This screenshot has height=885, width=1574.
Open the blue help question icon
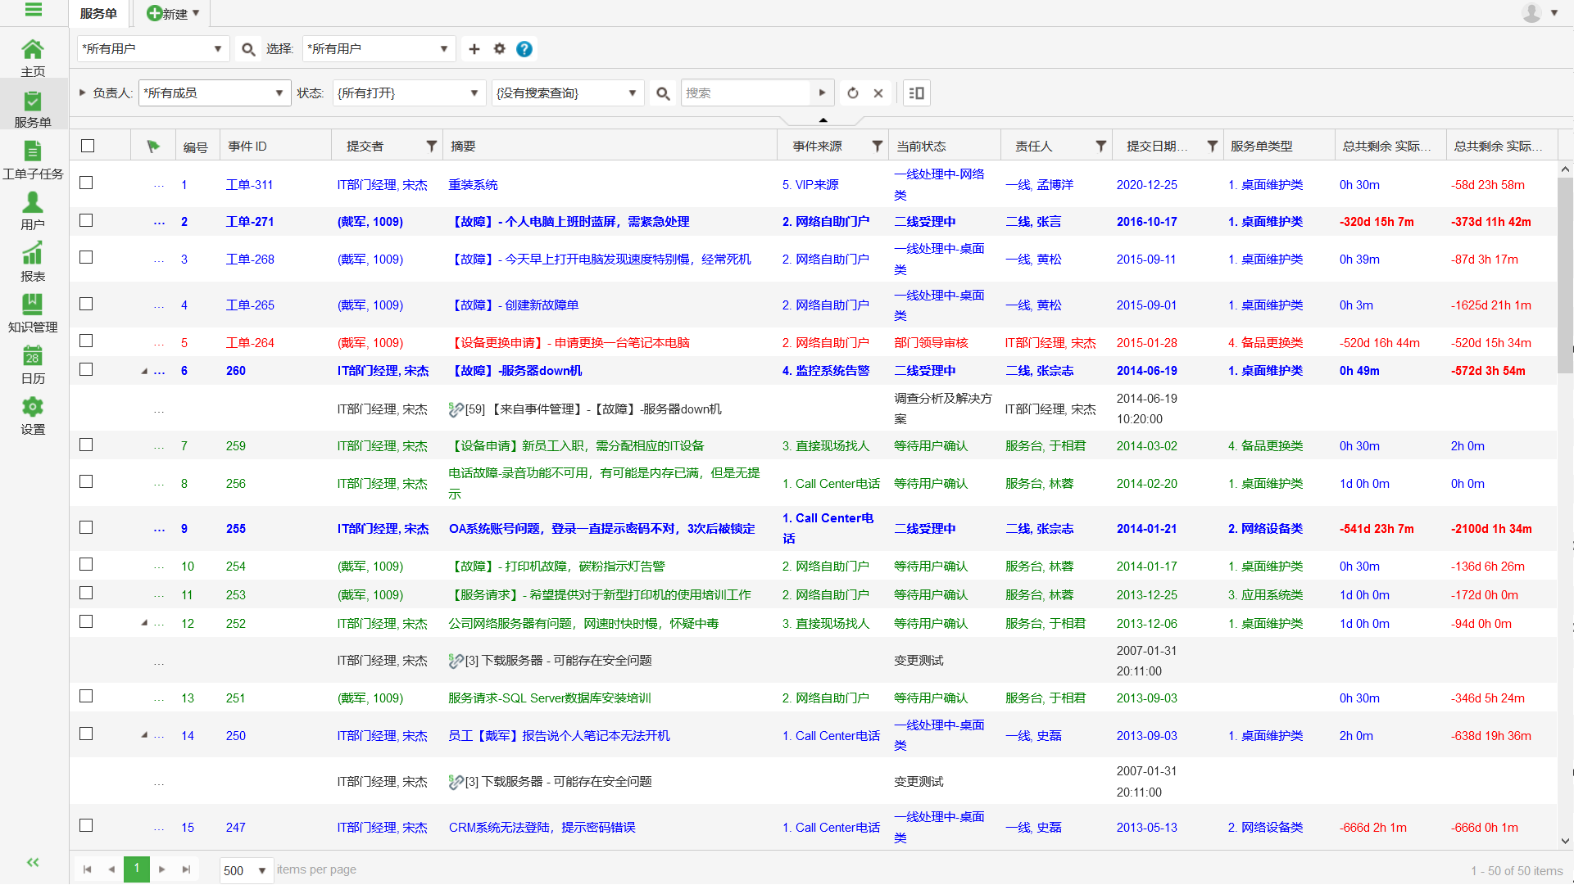point(524,49)
